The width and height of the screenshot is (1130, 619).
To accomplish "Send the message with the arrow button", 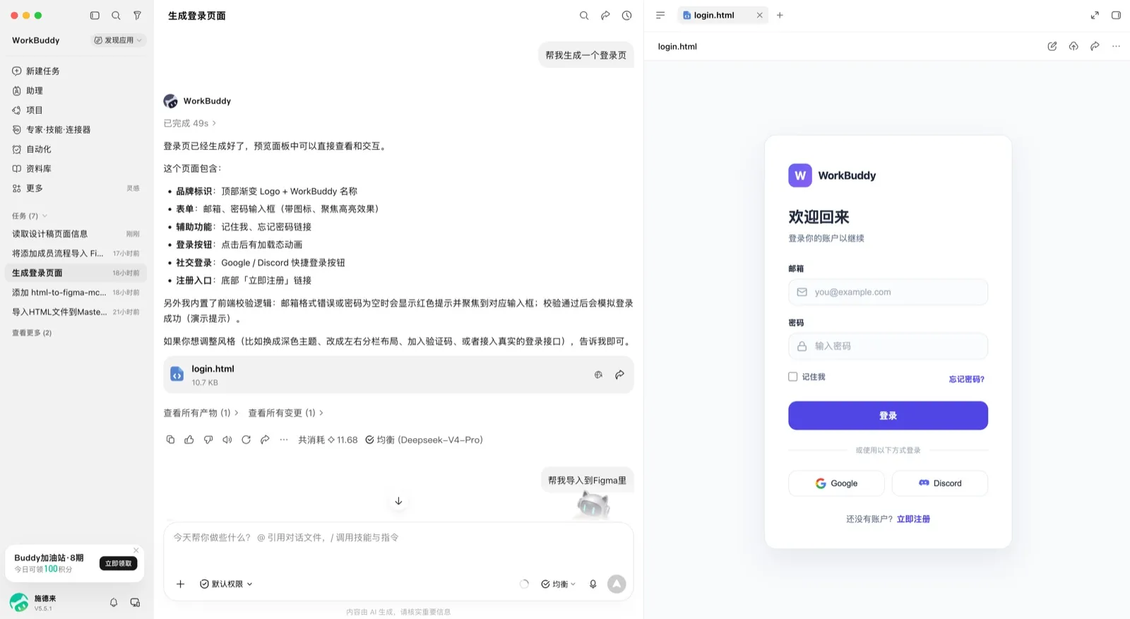I will click(x=617, y=584).
